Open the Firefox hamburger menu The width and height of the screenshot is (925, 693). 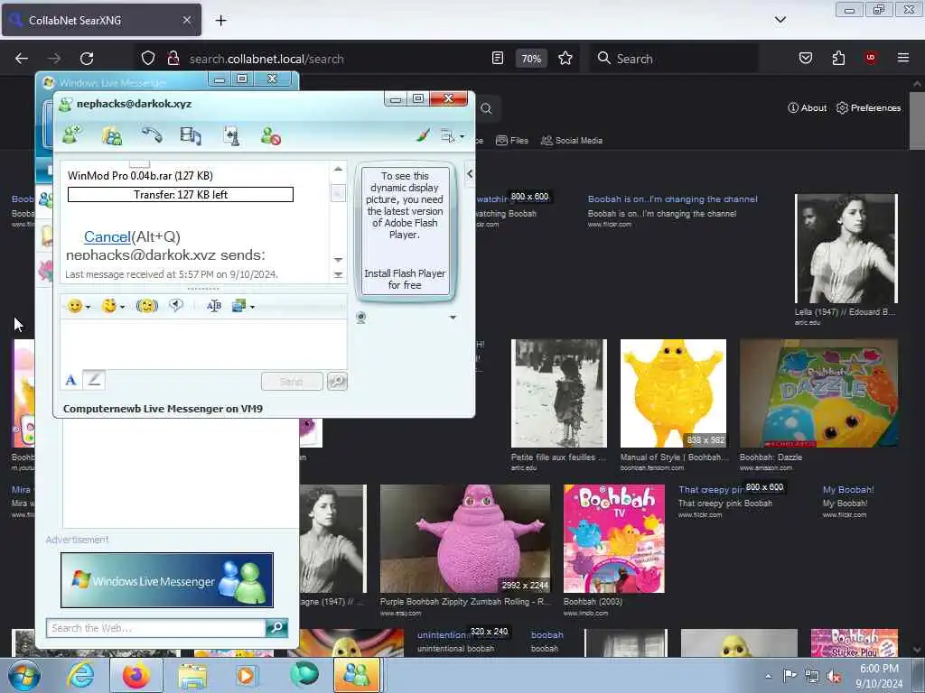[x=903, y=58]
